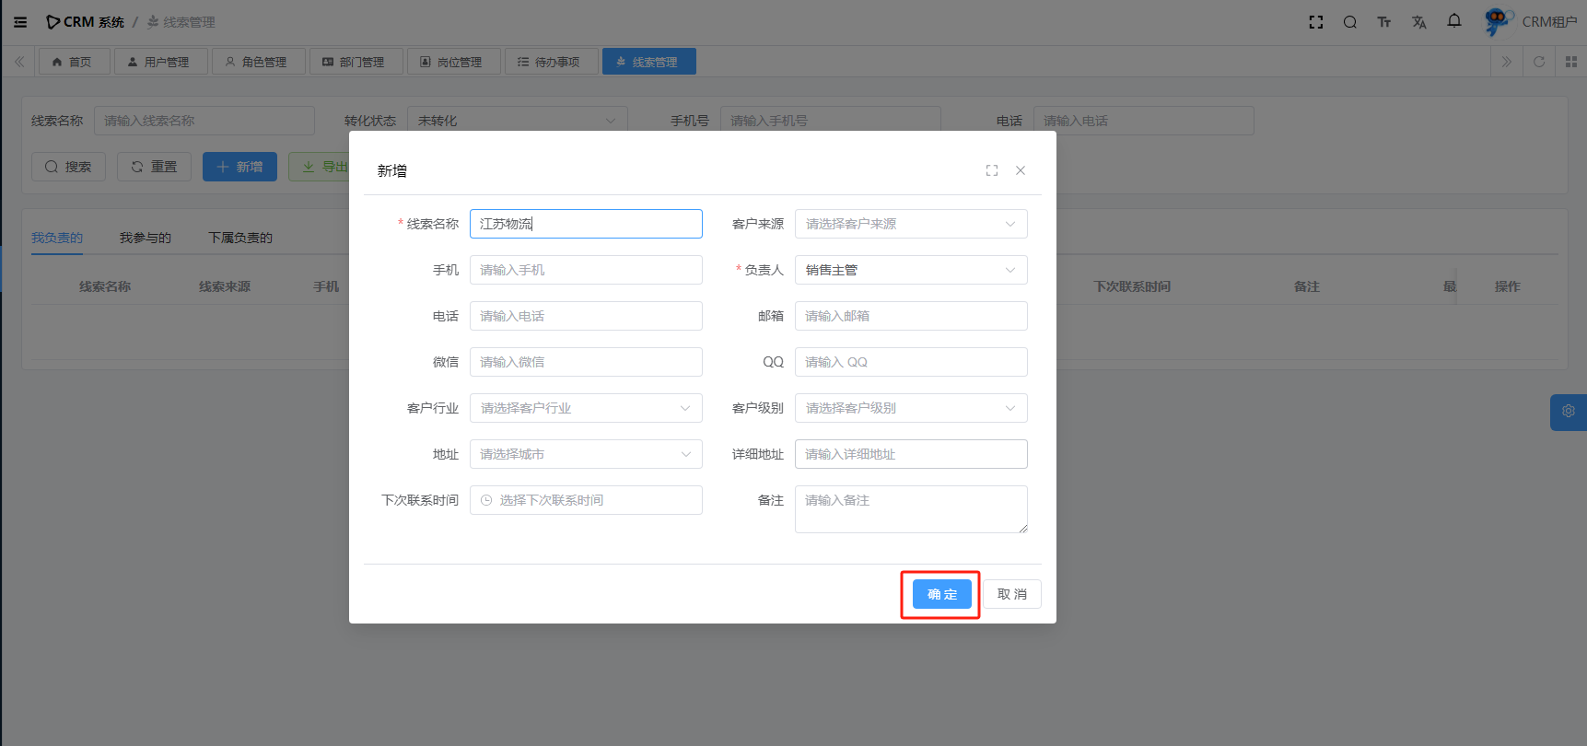This screenshot has width=1587, height=746.
Task: Click the 备注 textarea
Action: (910, 509)
